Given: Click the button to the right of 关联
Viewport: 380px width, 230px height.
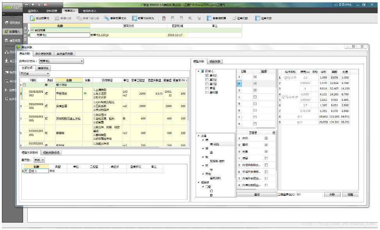Looking at the screenshot, I should [350, 195].
